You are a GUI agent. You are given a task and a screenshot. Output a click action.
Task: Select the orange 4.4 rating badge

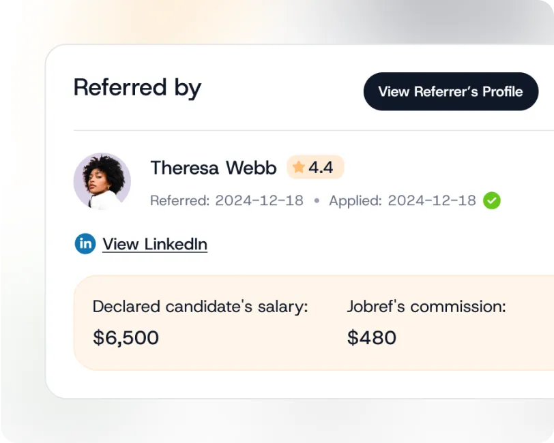(315, 167)
